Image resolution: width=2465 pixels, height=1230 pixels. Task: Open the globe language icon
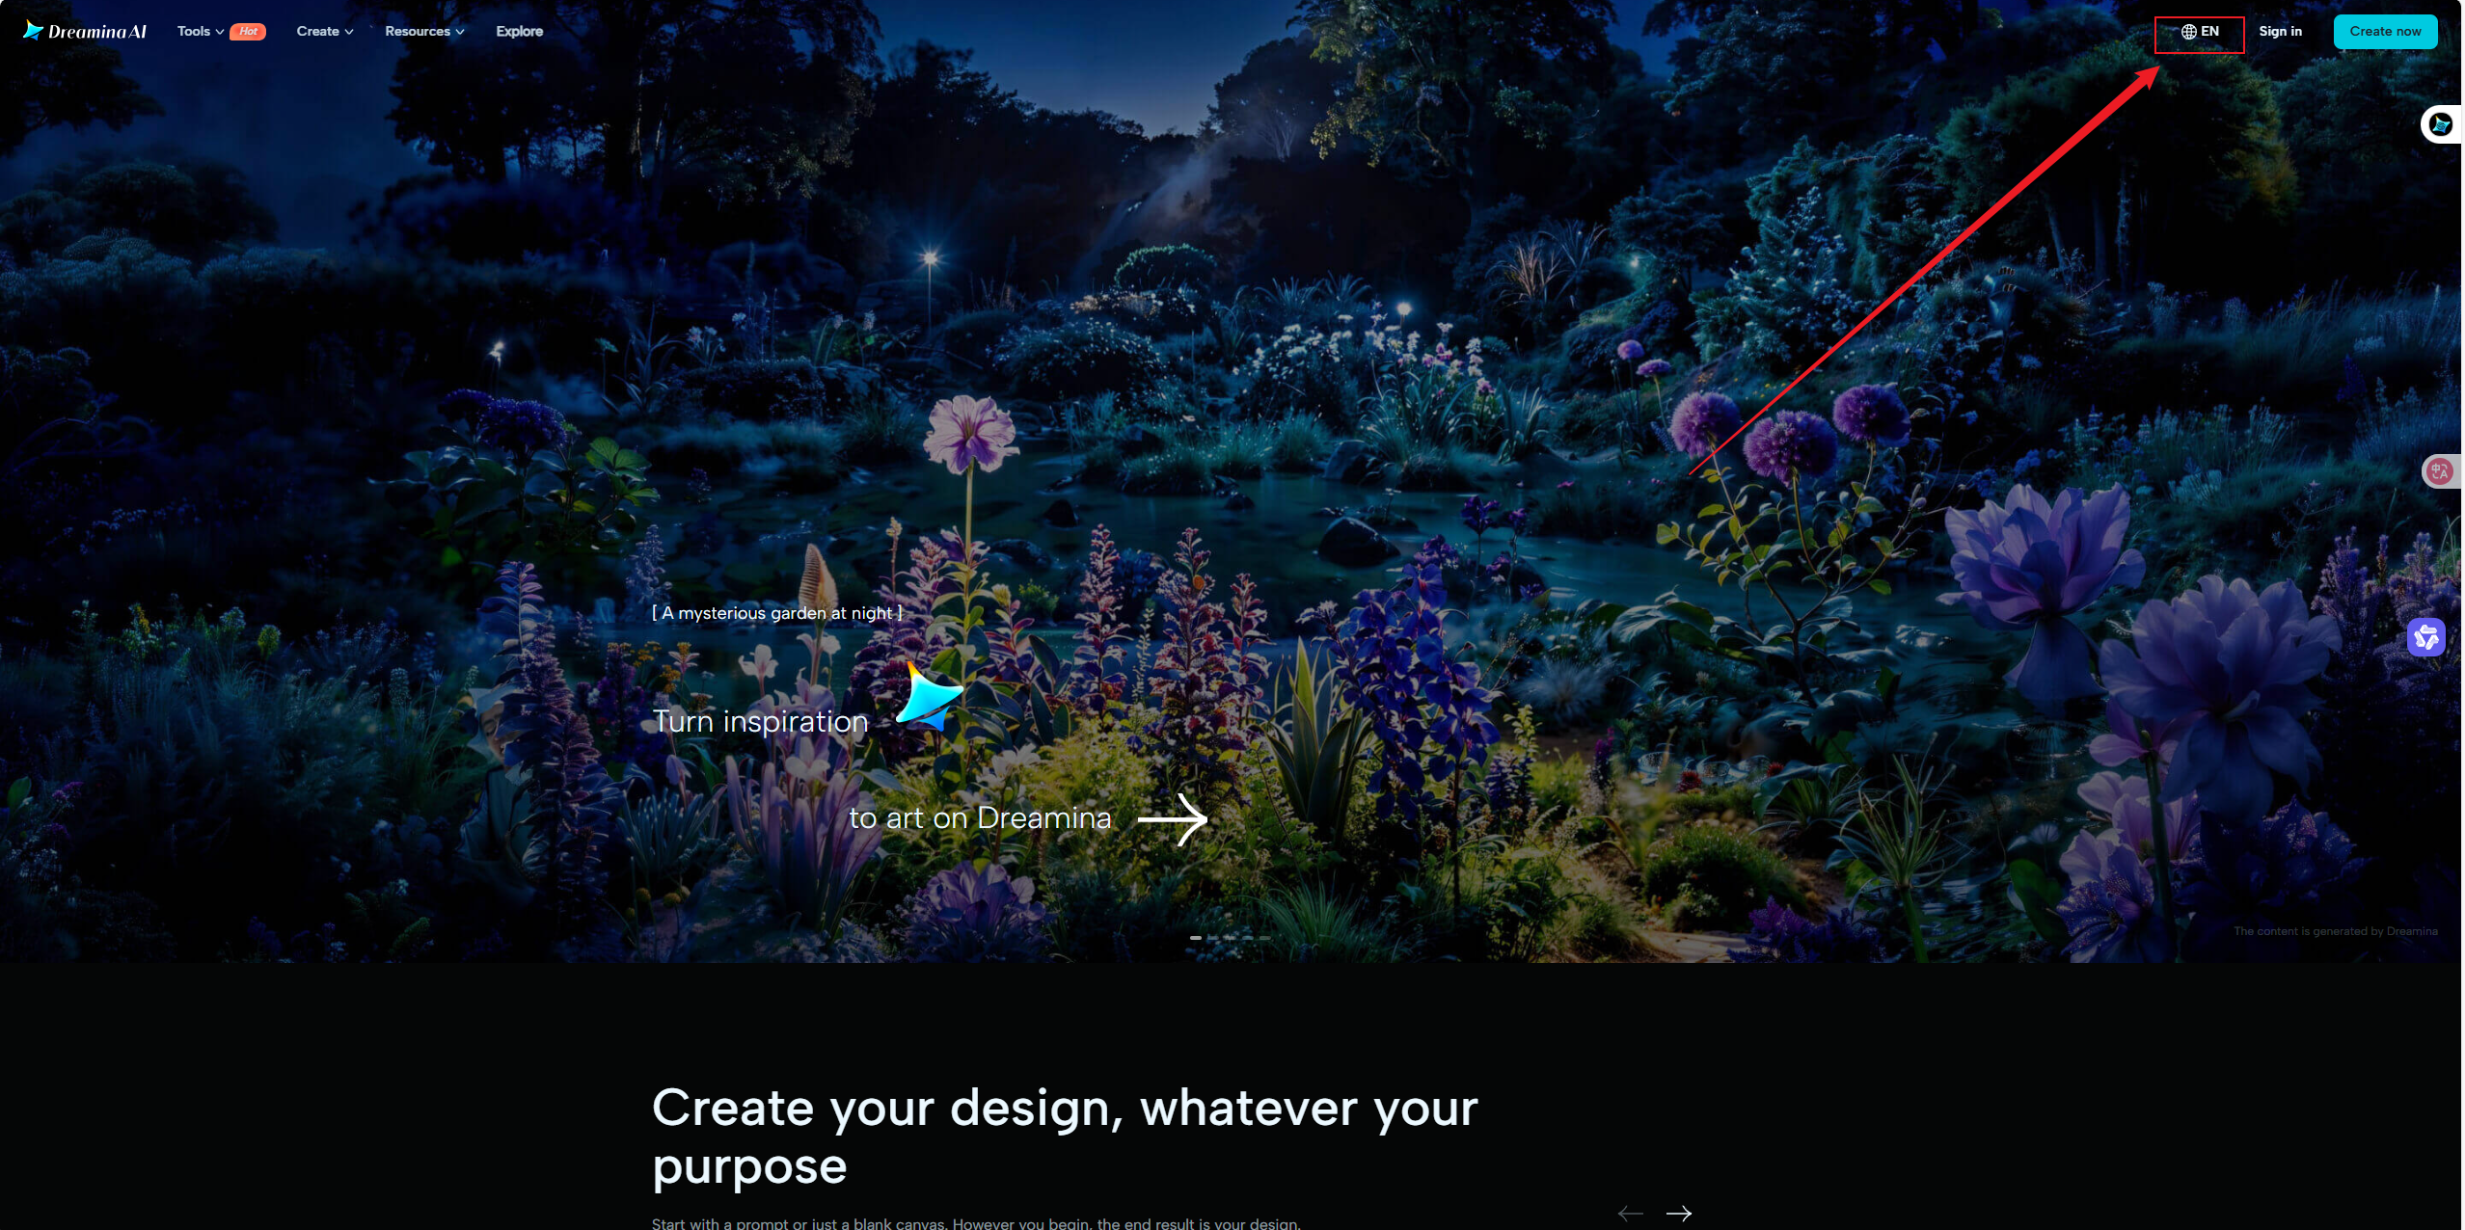tap(2188, 32)
